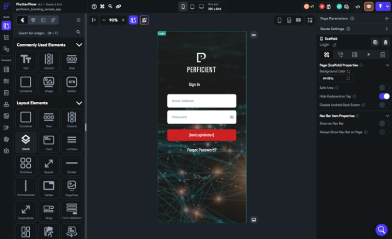The width and height of the screenshot is (392, 239).
Task: Choose the TabBar widget in the palette
Action: (49, 188)
